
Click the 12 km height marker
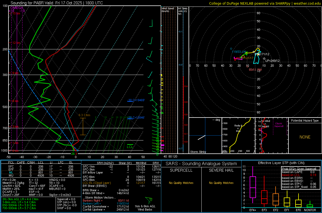point(16,43)
